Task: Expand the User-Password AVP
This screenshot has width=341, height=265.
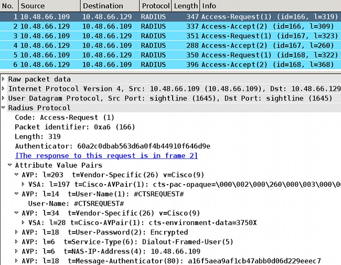Action: point(17,232)
